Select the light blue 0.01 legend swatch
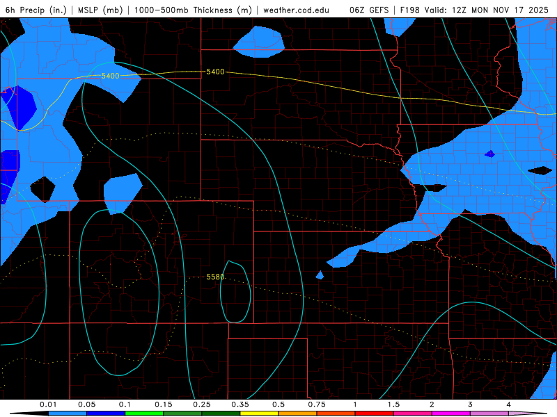The image size is (557, 417). (x=68, y=414)
